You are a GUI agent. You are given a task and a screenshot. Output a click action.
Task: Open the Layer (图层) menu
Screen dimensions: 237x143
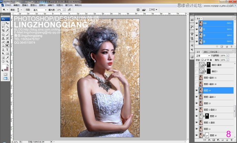click(34, 5)
